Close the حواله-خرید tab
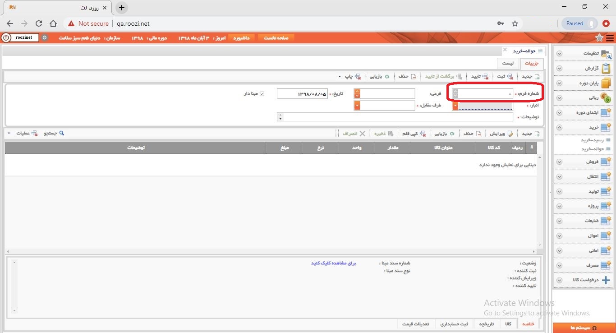 click(x=505, y=50)
